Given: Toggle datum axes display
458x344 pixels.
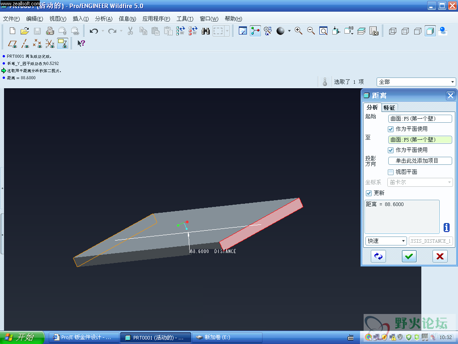Looking at the screenshot, I should [25, 43].
